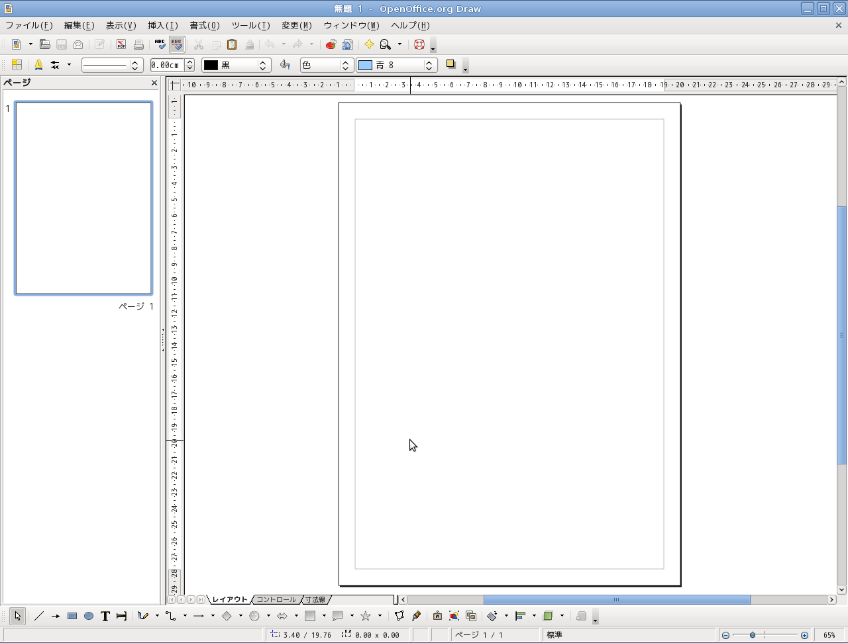Open the 書式 menu

coord(204,25)
